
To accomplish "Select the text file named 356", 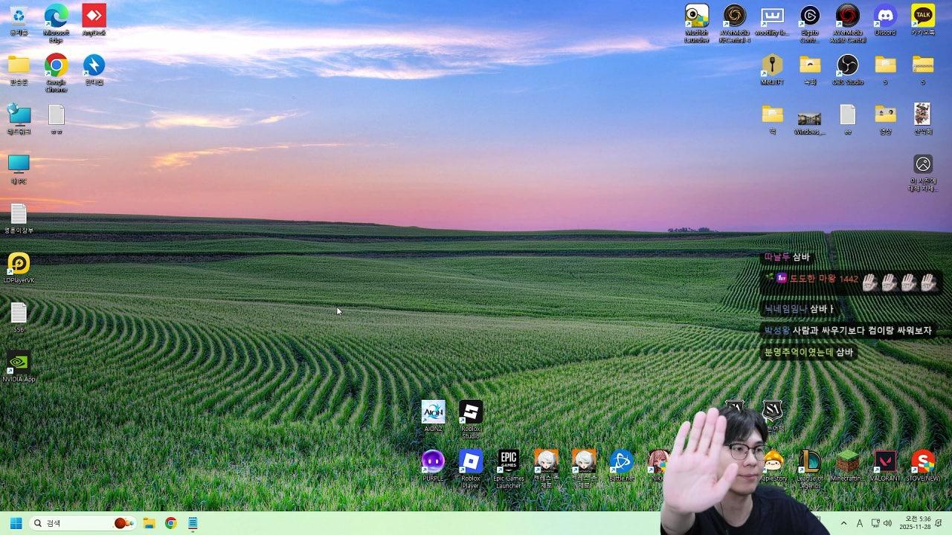I will (x=19, y=317).
